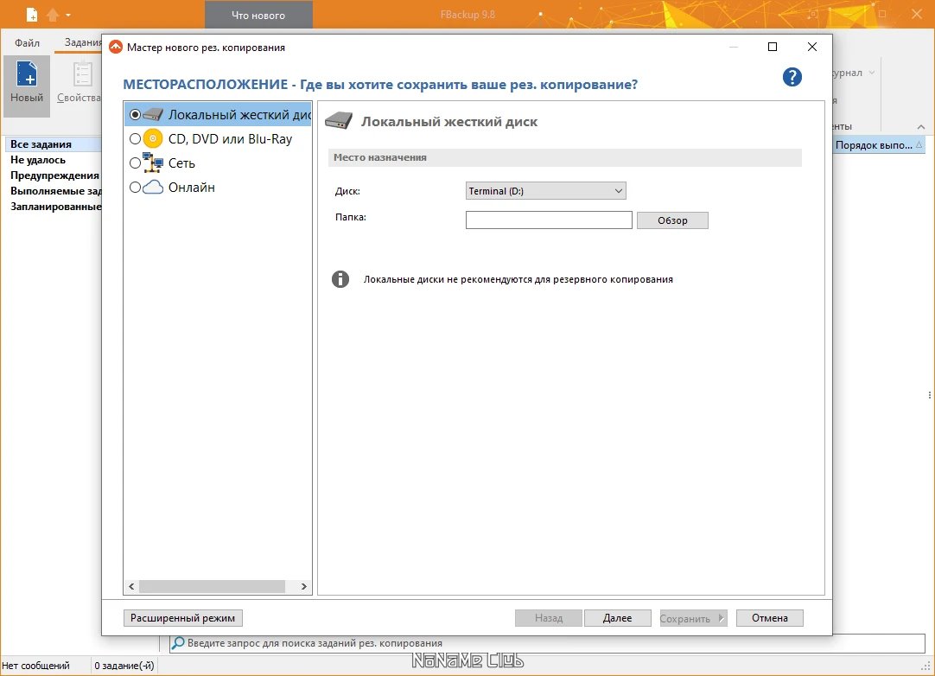Click the Обзор browse button
This screenshot has width=935, height=676.
click(672, 220)
